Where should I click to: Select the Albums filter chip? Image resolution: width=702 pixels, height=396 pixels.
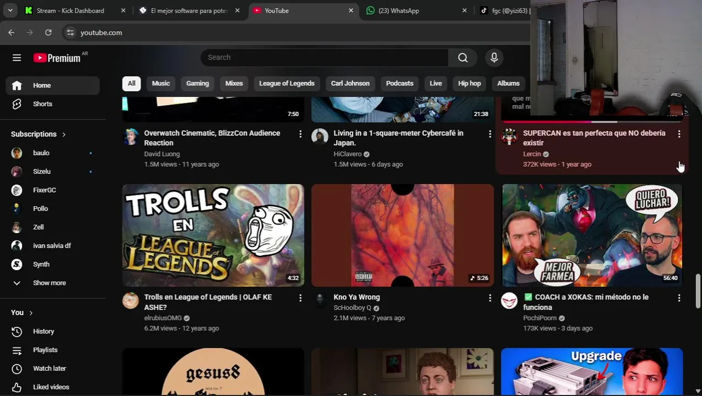click(508, 84)
